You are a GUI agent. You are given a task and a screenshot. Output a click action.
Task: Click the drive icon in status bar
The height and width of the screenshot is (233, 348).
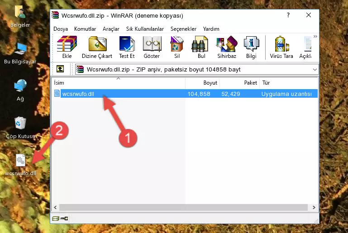tap(56, 219)
